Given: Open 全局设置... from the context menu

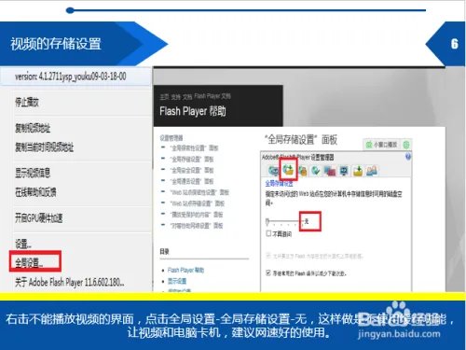Looking at the screenshot, I should tap(29, 263).
